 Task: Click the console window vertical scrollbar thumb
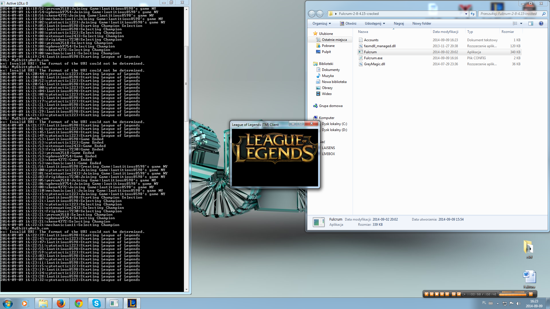[x=186, y=84]
